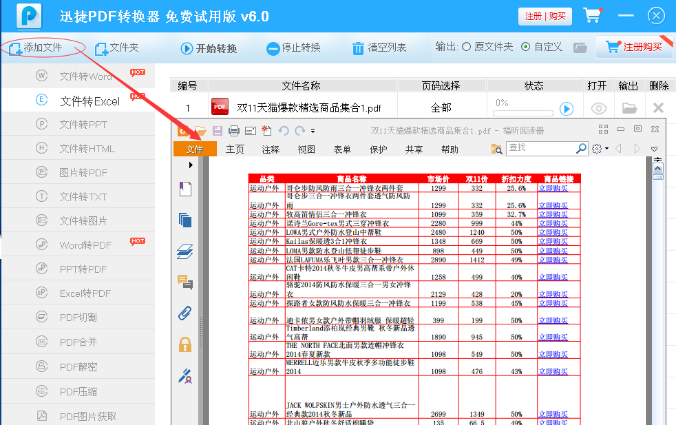Choose 文件转图片 conversion option
This screenshot has width=676, height=425.
click(78, 221)
